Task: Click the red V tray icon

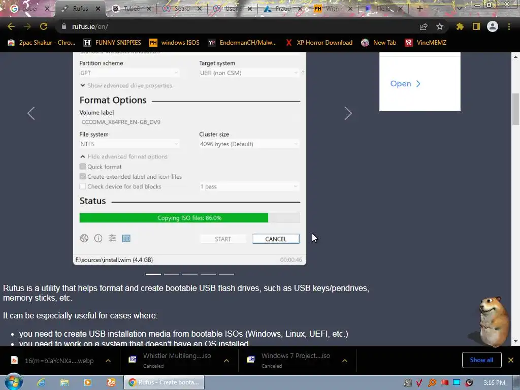Action: click(419, 383)
